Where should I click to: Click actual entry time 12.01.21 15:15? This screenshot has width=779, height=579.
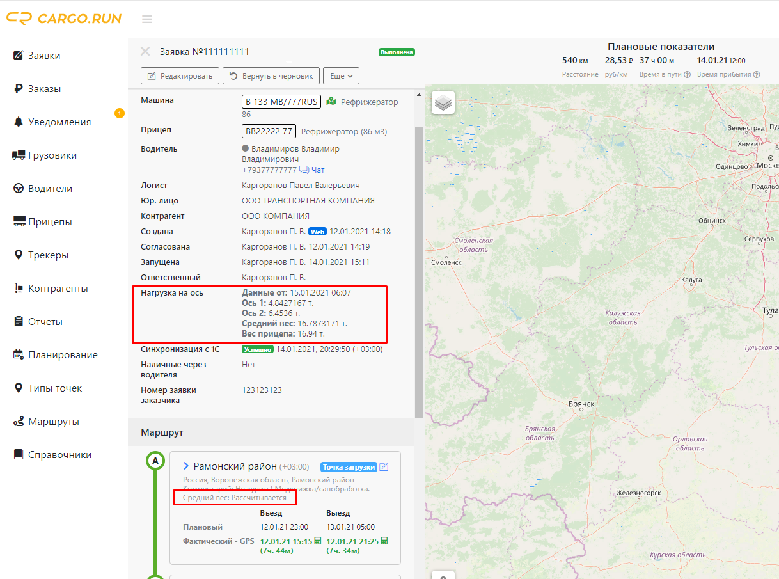coord(286,541)
